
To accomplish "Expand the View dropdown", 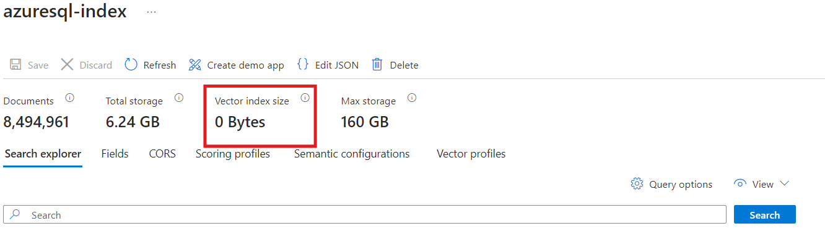I will pos(761,184).
